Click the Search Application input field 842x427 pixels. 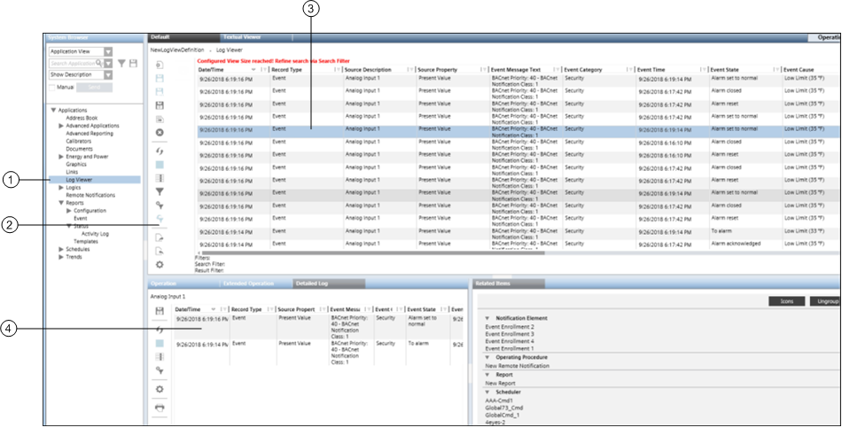(74, 64)
